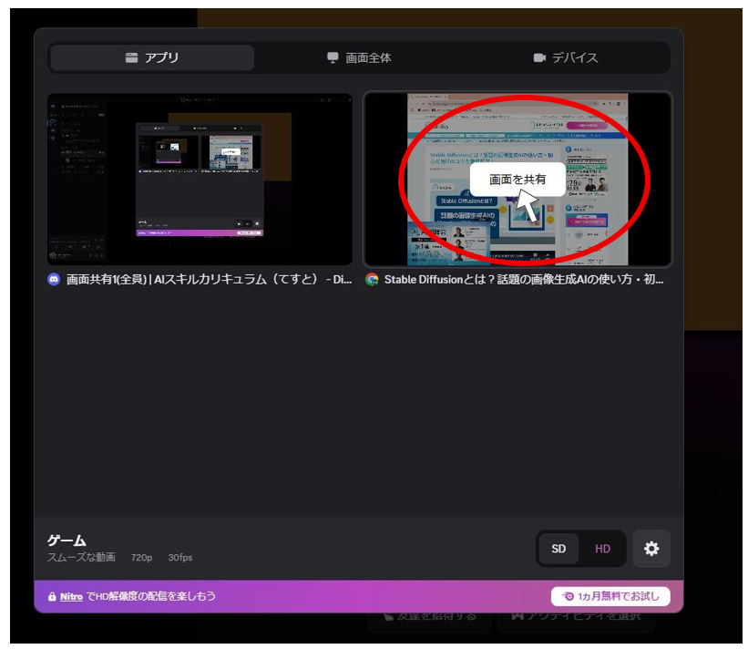This screenshot has width=748, height=649.
Task: Switch to the アプリ tab
Action: 152,57
